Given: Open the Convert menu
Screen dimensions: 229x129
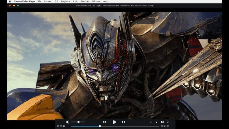Looking at the screenshot, I should point(48,1).
